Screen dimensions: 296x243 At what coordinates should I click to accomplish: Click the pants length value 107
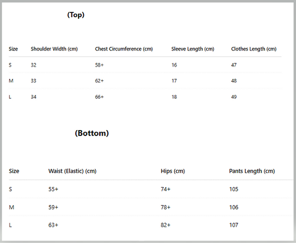click(234, 225)
